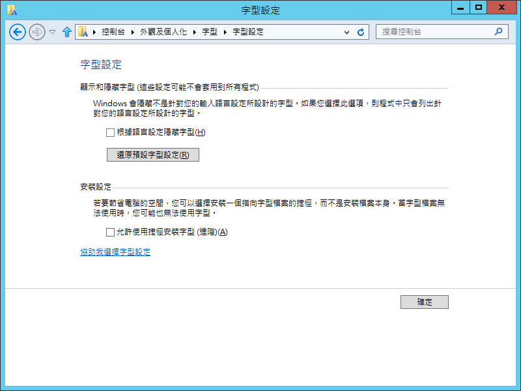Screen dimensions: 521x391
Task: Open the recent locations dropdown arrow
Action: 53,32
